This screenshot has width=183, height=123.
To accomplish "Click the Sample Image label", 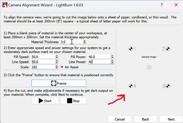I will (x=149, y=57).
